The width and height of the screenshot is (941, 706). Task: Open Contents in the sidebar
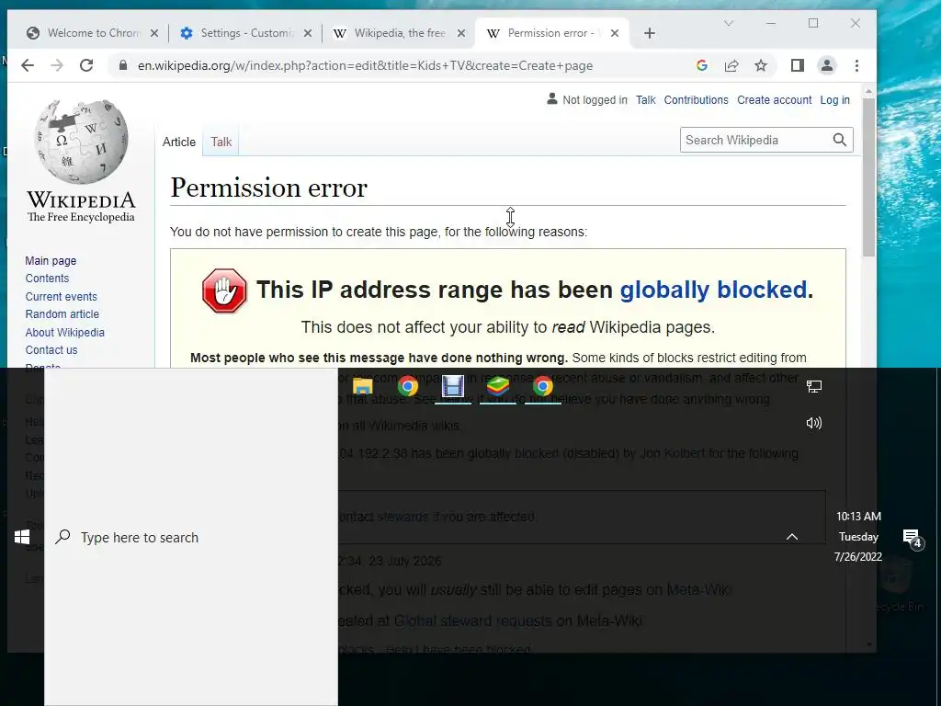(47, 278)
